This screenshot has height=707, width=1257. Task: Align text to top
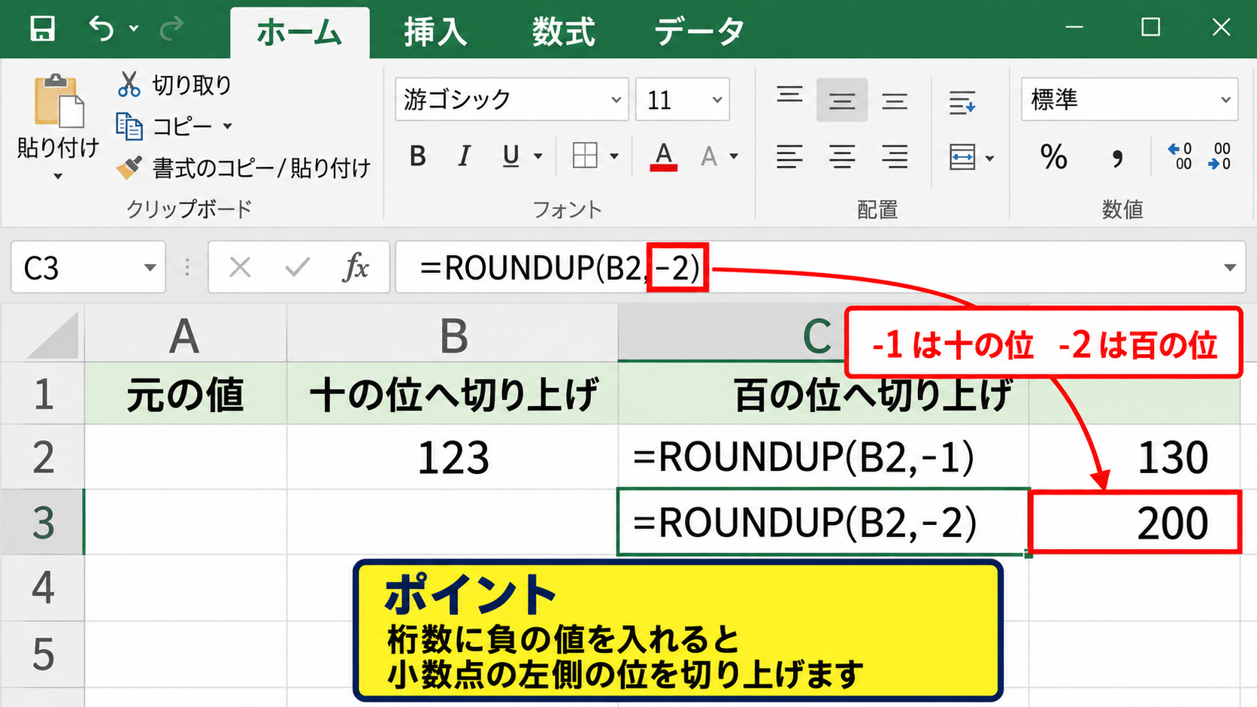coord(789,96)
